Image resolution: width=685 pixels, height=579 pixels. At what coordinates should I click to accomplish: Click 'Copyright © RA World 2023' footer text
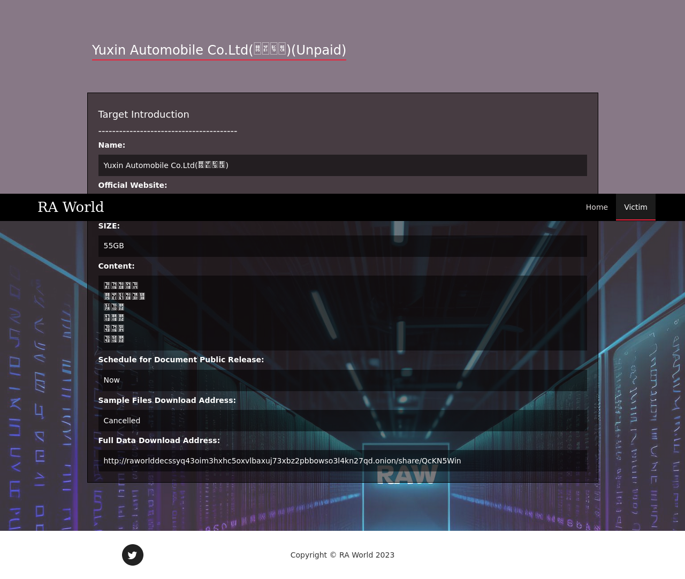[342, 555]
